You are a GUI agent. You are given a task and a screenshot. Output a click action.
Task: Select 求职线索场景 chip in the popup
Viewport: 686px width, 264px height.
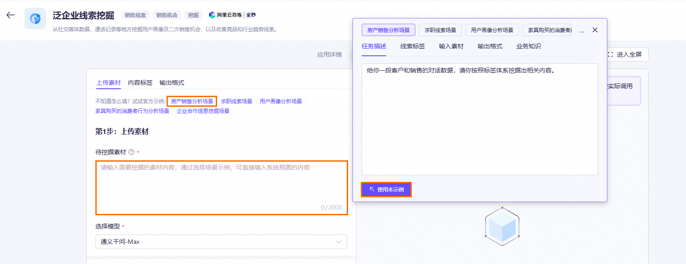(x=440, y=30)
